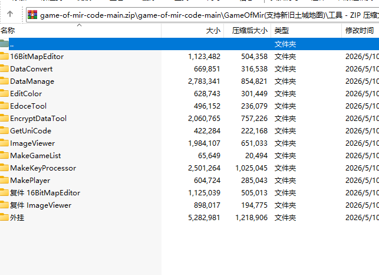Click compressed size 285,043
Screen dimensions: 379x275
click(x=254, y=181)
